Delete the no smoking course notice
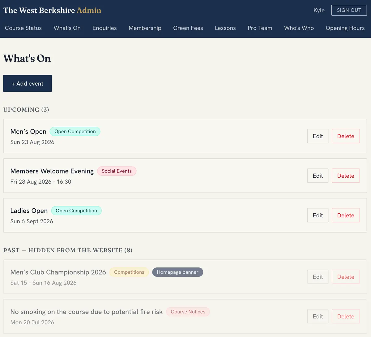Image resolution: width=371 pixels, height=337 pixels. pyautogui.click(x=346, y=316)
